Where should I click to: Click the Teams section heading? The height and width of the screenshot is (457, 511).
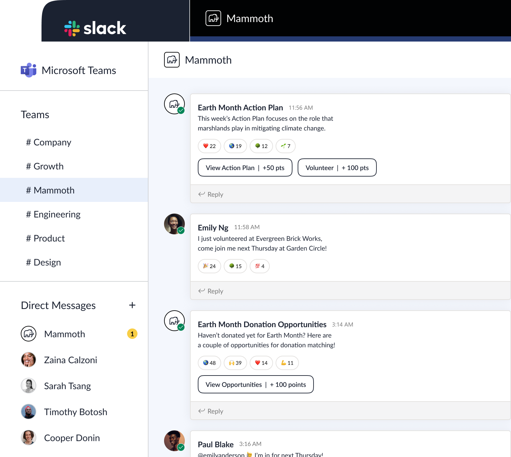(35, 115)
